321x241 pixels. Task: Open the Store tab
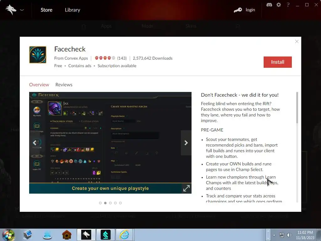coord(46,10)
